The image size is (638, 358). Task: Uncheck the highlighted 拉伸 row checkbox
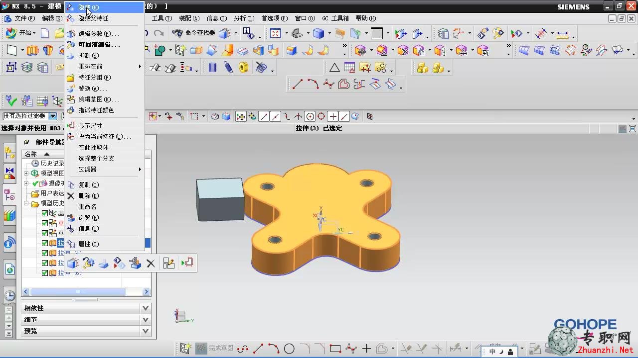coord(45,243)
